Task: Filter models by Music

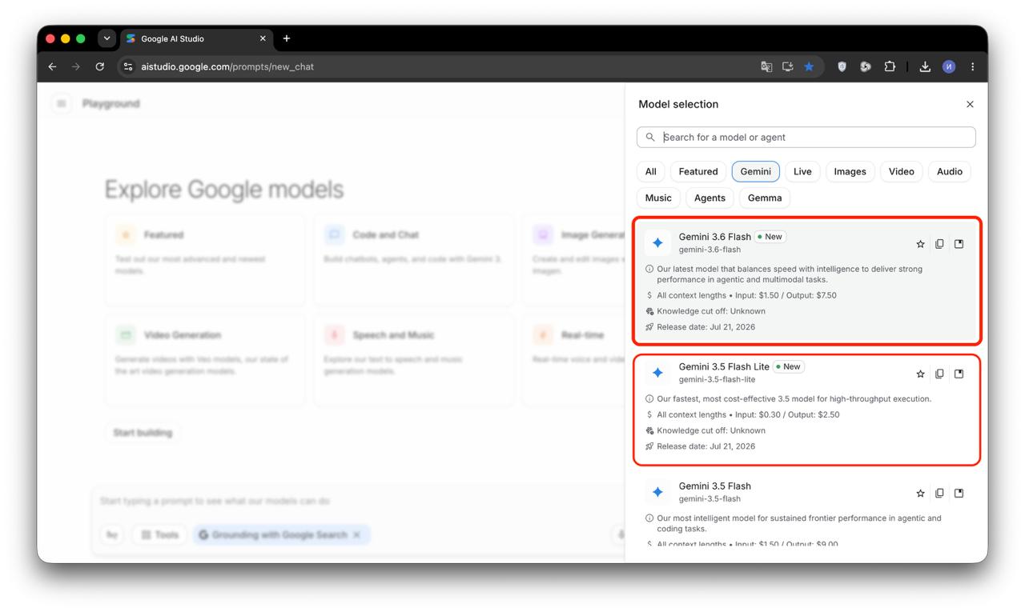Action: [658, 198]
